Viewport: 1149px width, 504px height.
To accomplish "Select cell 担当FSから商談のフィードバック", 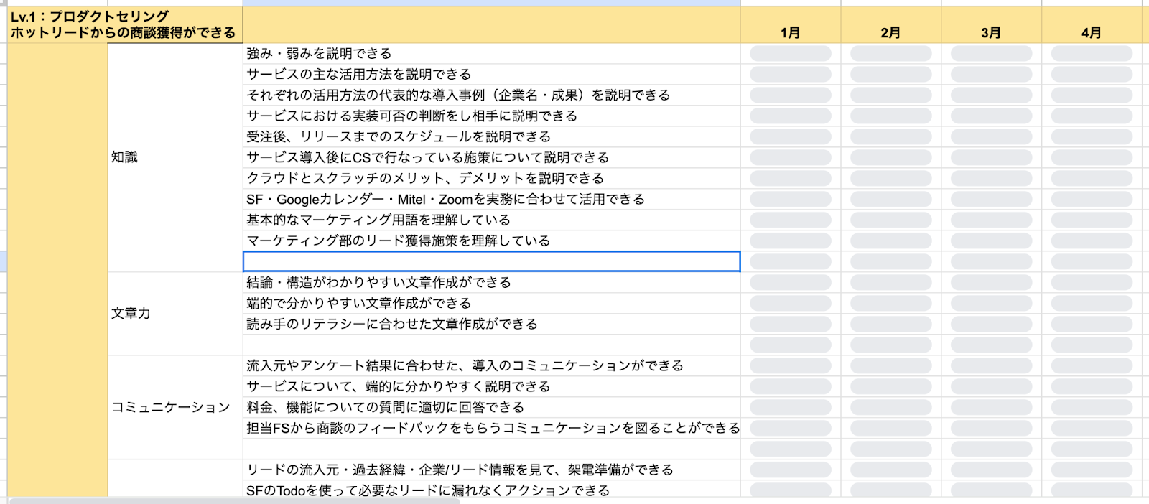I will (x=492, y=429).
